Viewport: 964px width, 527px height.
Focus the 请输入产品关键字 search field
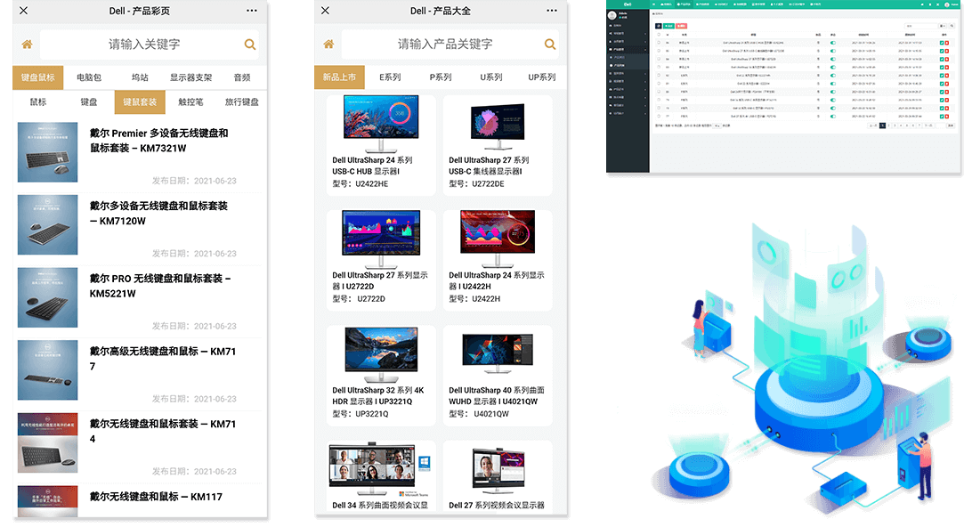coord(444,45)
